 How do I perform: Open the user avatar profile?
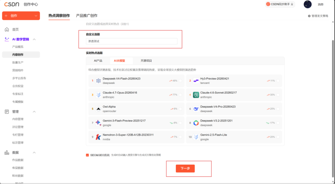(308, 4)
